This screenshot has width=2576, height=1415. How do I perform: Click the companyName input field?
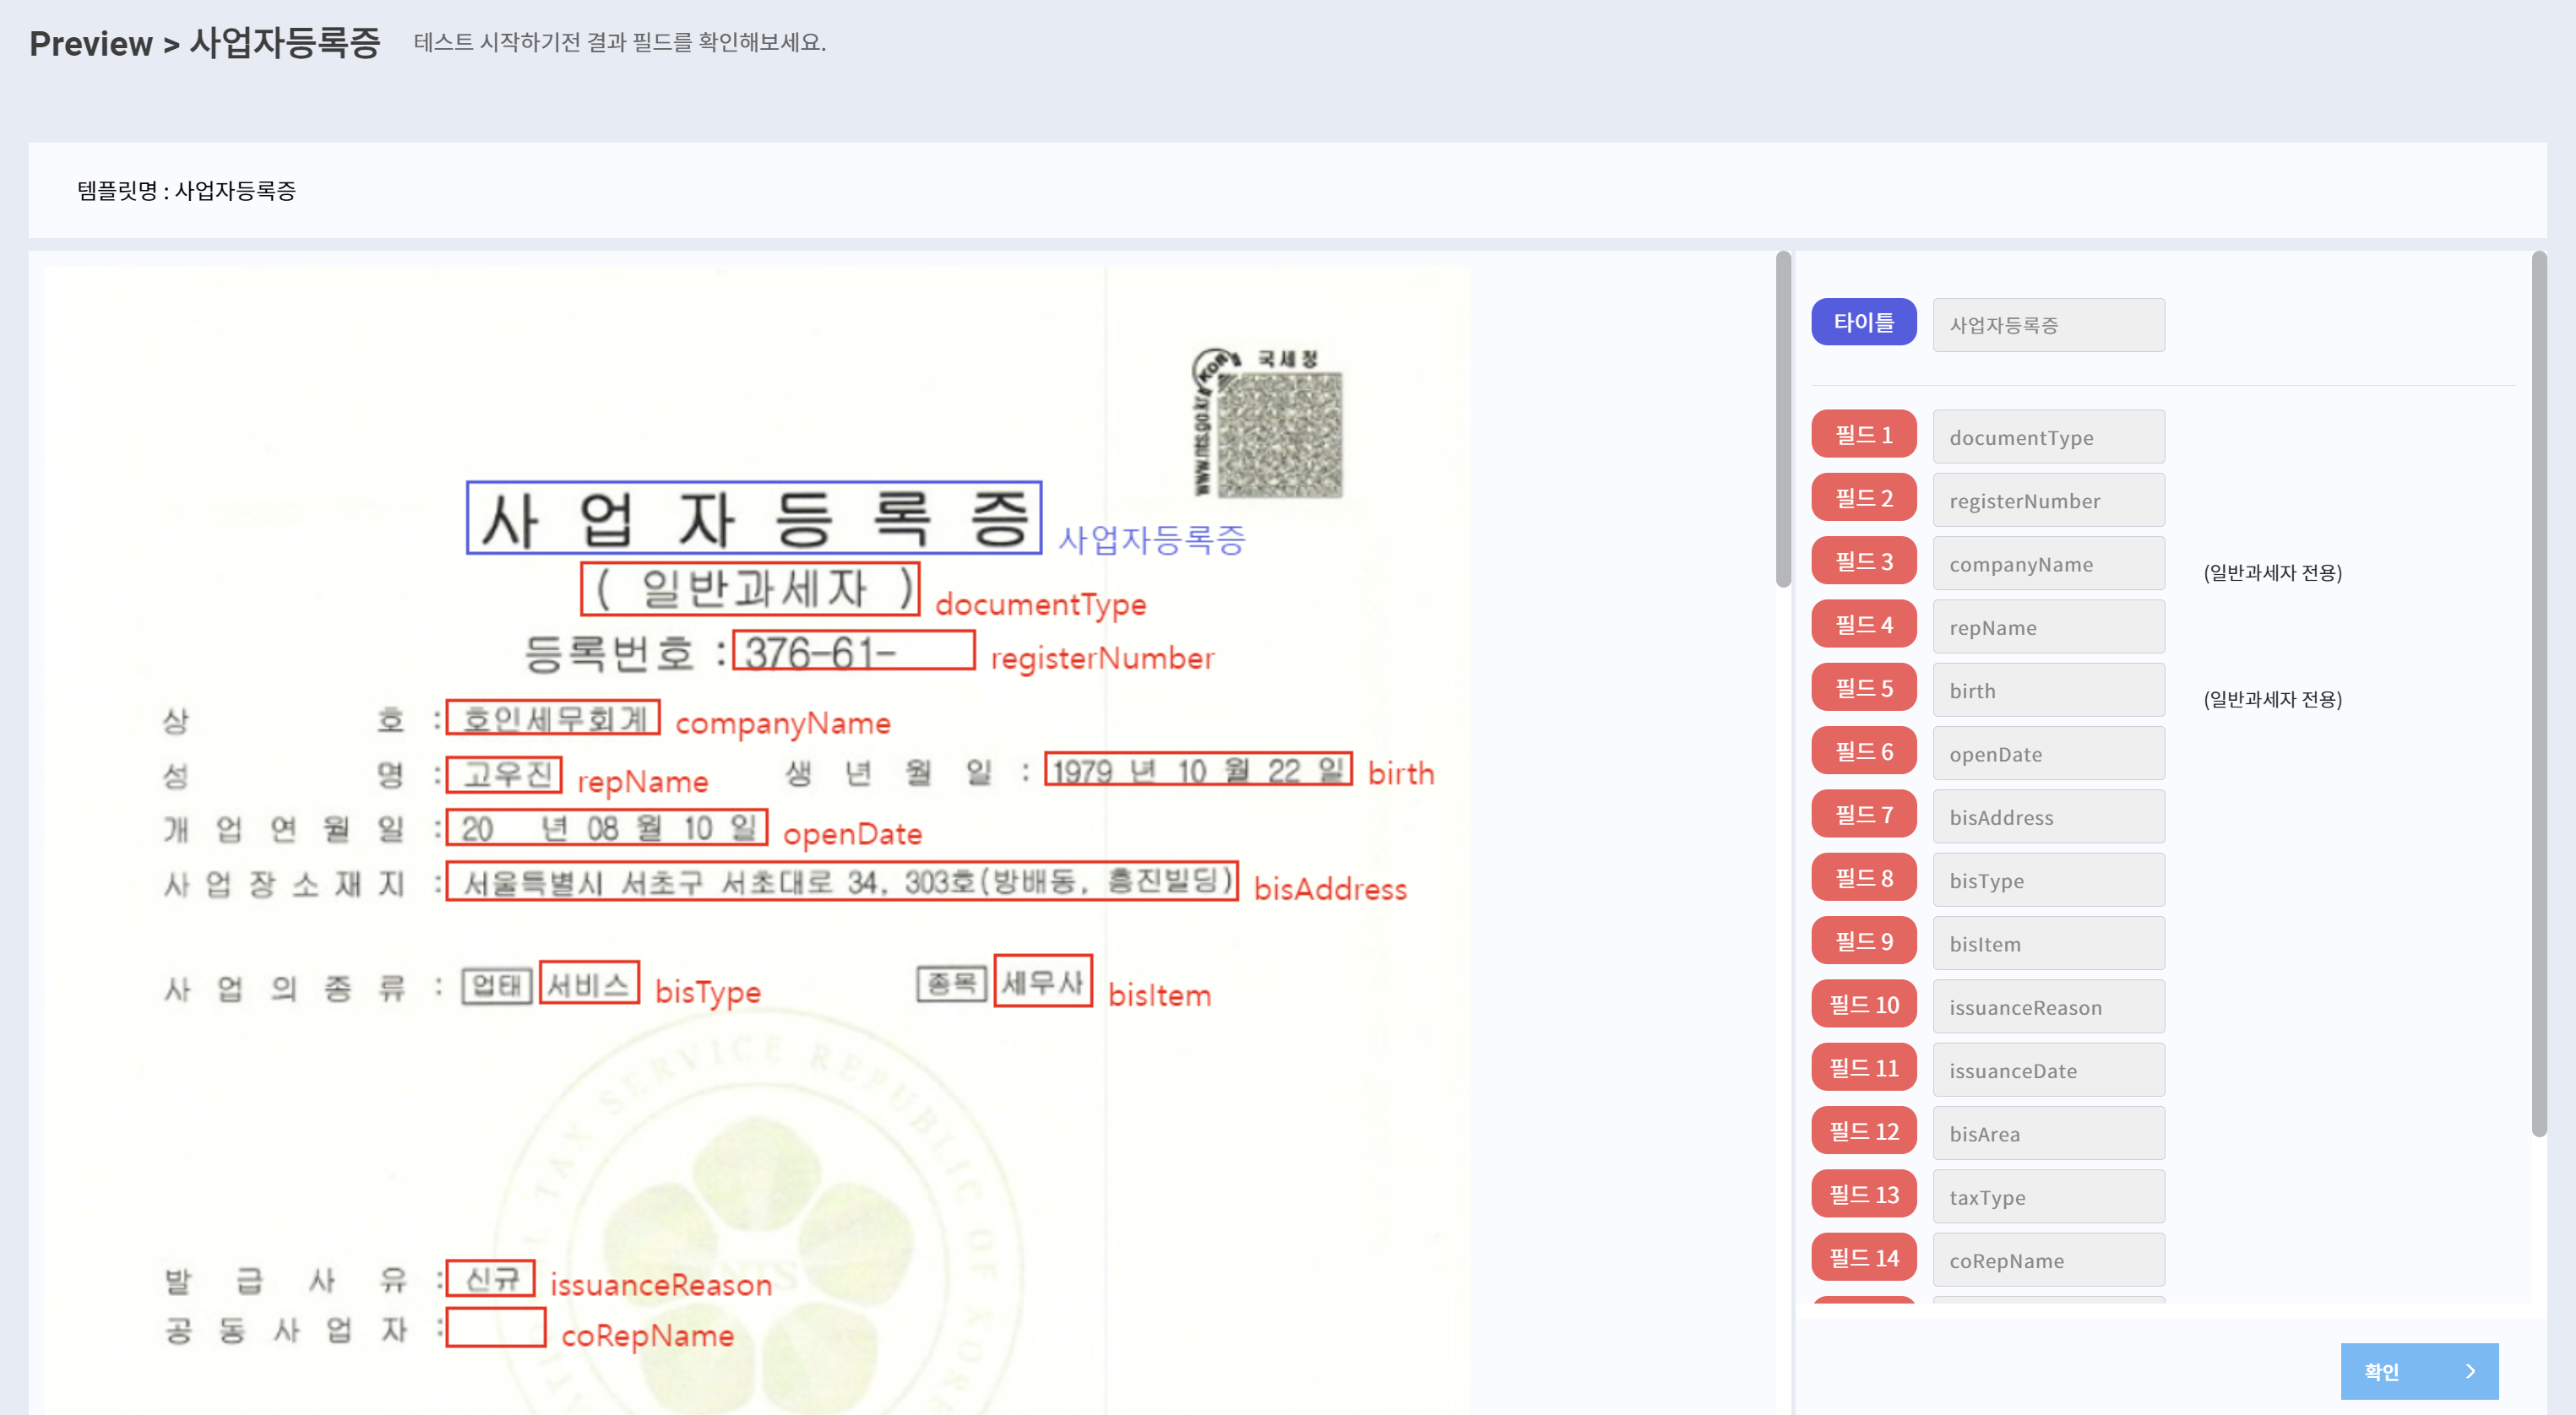coord(2048,564)
